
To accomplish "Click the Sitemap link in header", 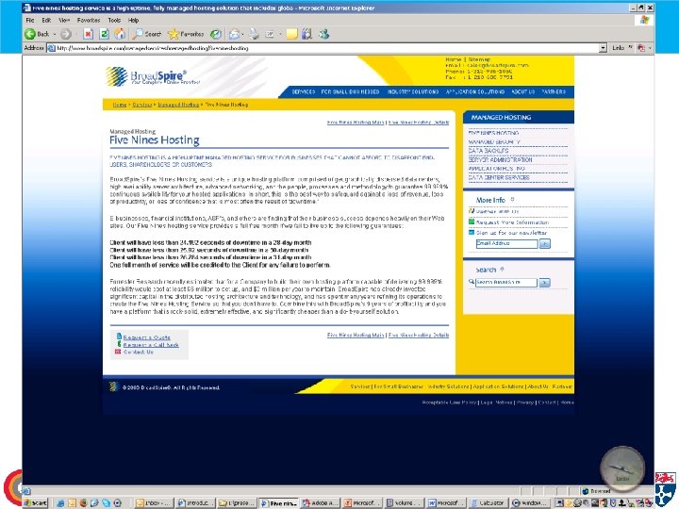I will [x=479, y=59].
